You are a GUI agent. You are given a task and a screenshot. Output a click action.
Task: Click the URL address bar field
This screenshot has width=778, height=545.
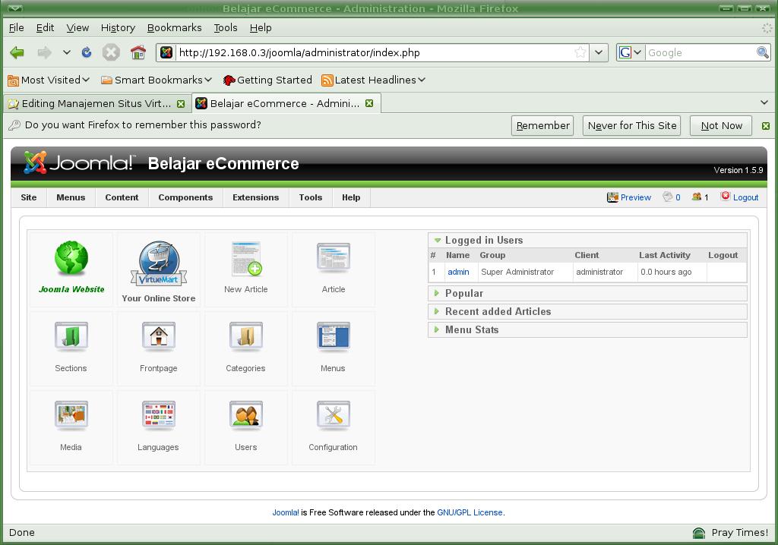[372, 52]
